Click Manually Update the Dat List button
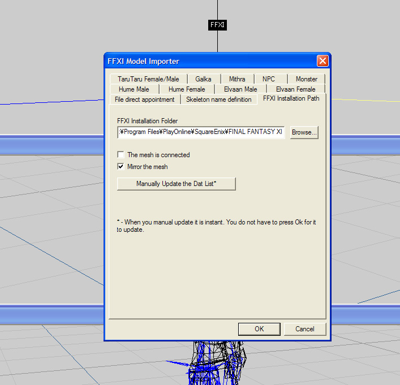 (177, 184)
